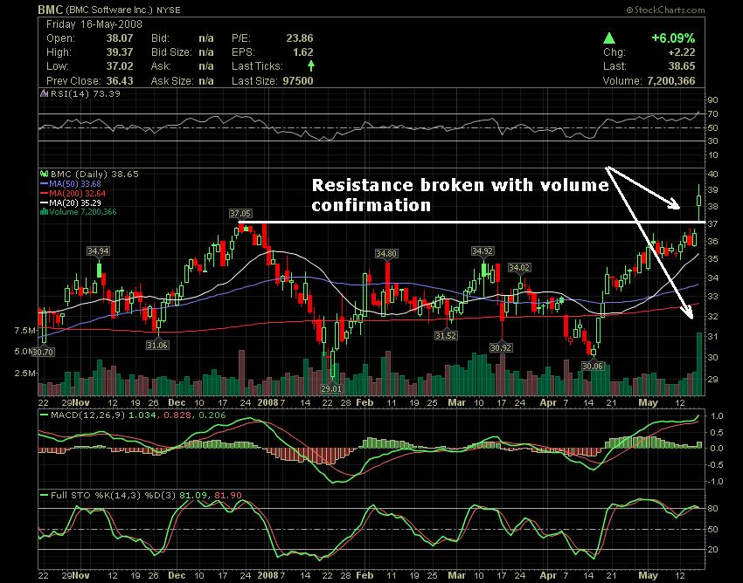The image size is (743, 583).
Task: Click the 37.05 peak price label
Action: click(x=240, y=214)
